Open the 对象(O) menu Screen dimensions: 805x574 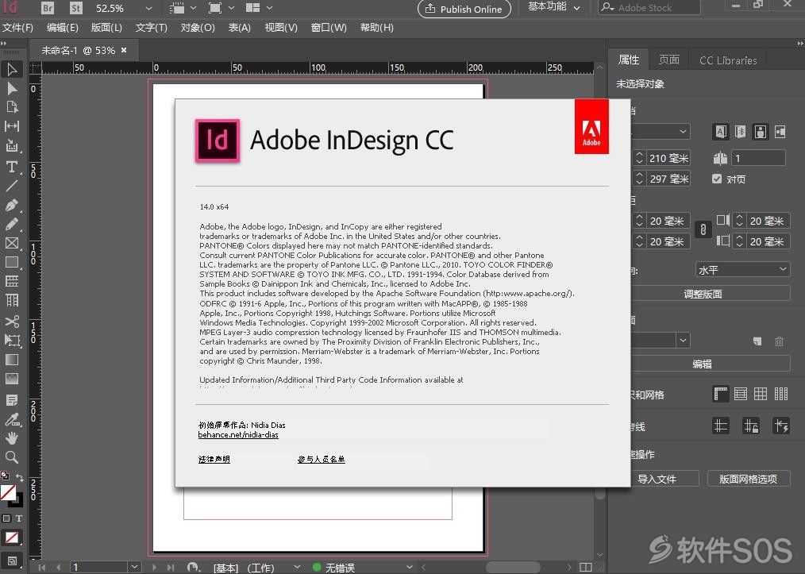(x=198, y=28)
